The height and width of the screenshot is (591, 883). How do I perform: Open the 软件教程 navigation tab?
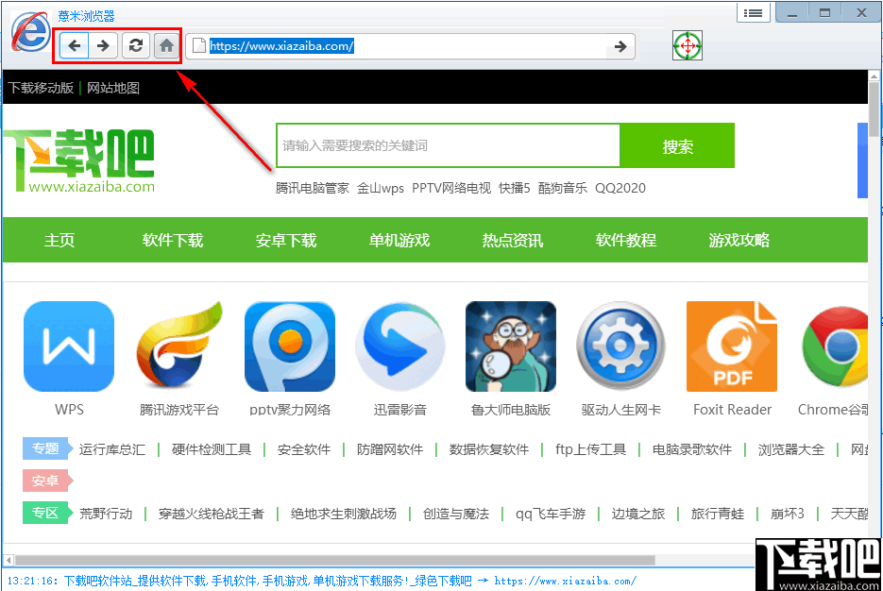(x=625, y=241)
